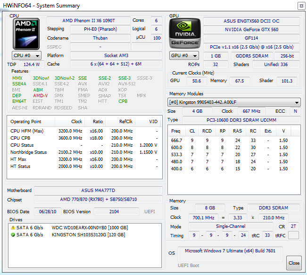The height and width of the screenshot is (275, 307).
Task: Click the cache value 6 x (64 + 64 + 512) + 6M
Action: [116, 64]
